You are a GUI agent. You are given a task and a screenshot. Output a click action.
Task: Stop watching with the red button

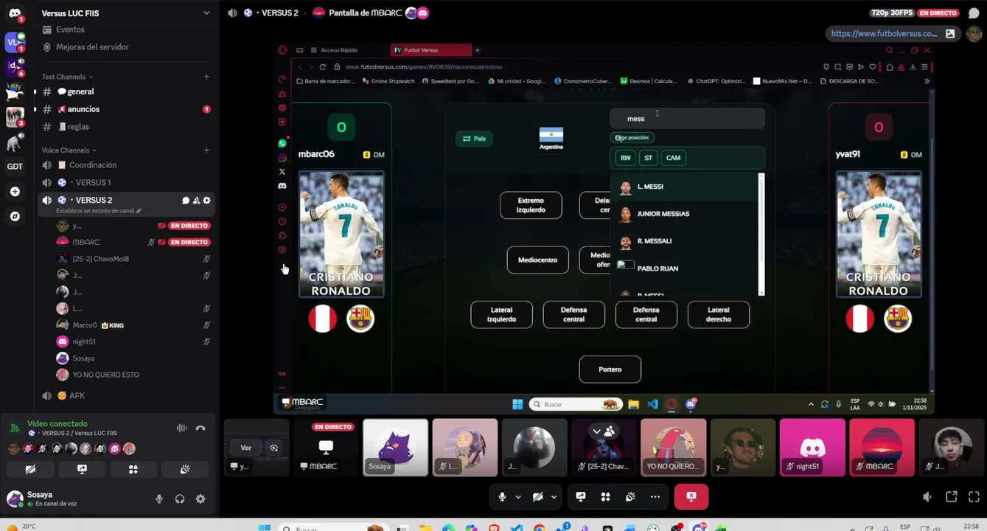click(x=691, y=497)
